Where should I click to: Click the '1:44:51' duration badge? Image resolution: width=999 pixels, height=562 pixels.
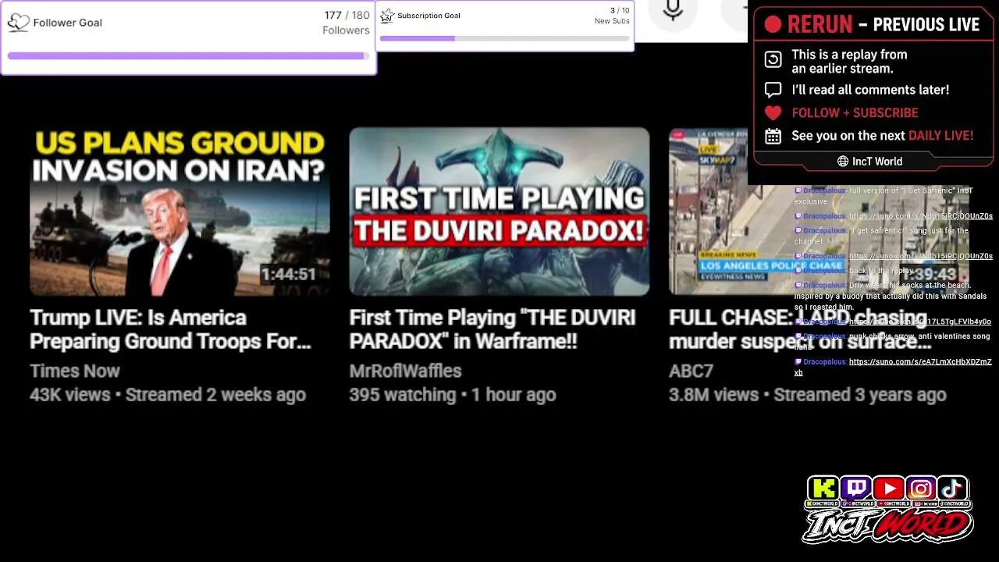click(288, 275)
